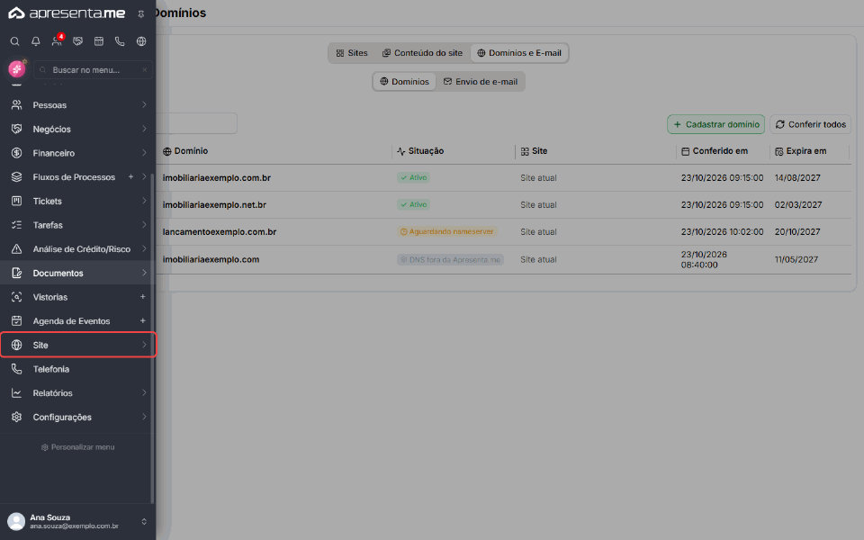Viewport: 864px width, 540px height.
Task: Click the domain filter field beside sidebar
Action: point(197,123)
